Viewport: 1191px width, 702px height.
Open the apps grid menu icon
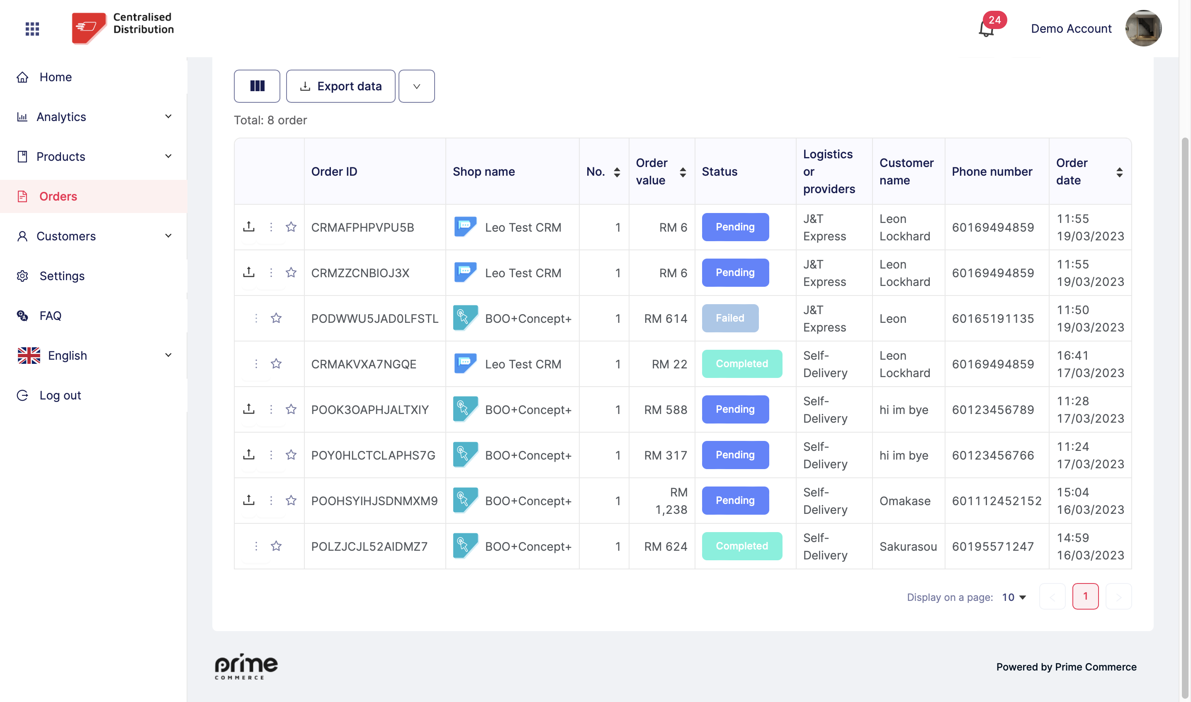[x=32, y=29]
